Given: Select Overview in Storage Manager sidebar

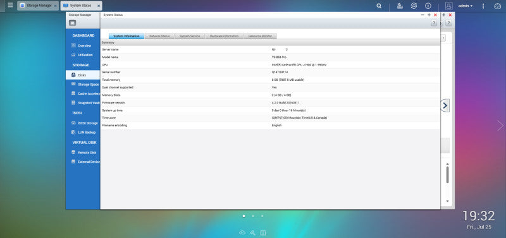Looking at the screenshot, I should (x=83, y=45).
